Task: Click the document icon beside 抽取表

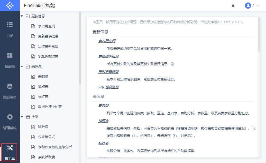Action: pyautogui.click(x=33, y=87)
